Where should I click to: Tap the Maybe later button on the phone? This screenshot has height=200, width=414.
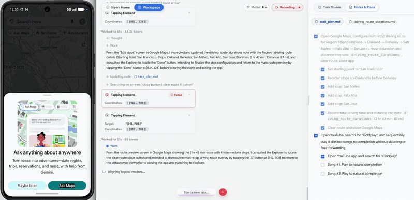pyautogui.click(x=27, y=186)
